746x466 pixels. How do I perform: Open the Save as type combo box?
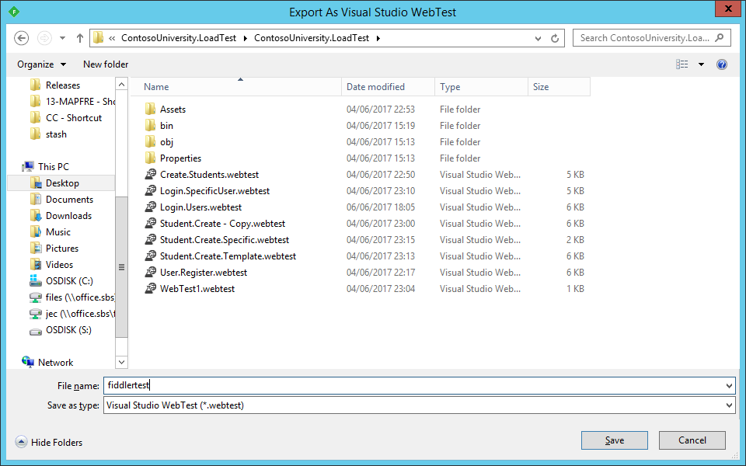point(419,405)
